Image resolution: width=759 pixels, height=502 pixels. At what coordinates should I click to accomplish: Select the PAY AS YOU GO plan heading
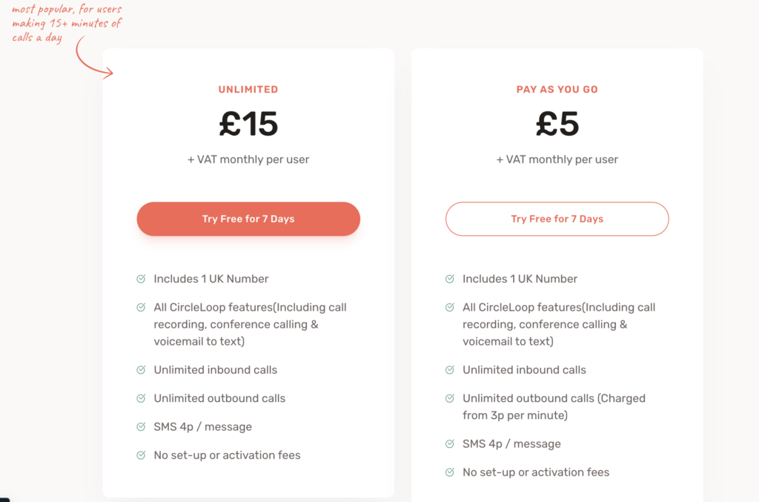coord(557,90)
